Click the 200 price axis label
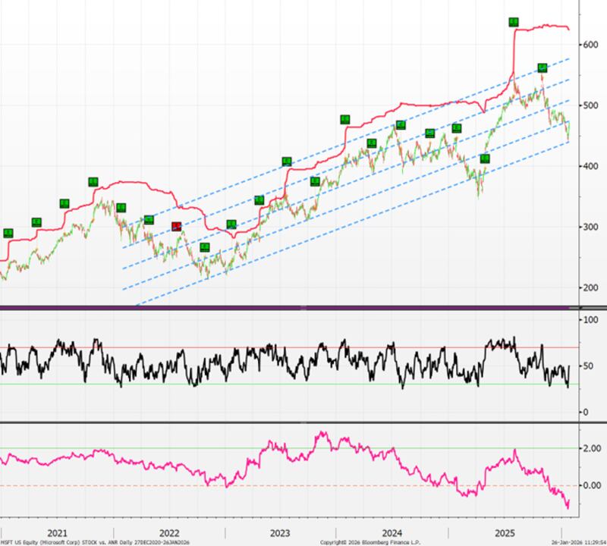 590,288
